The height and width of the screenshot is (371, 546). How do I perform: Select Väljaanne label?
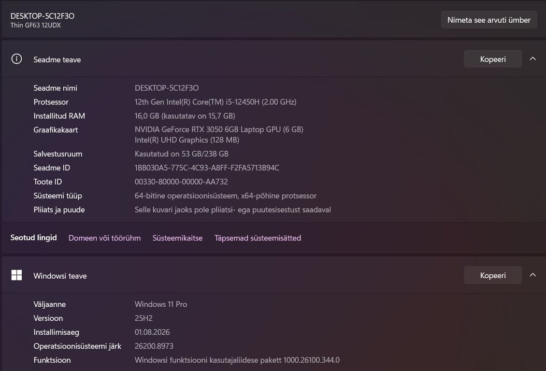(49, 304)
